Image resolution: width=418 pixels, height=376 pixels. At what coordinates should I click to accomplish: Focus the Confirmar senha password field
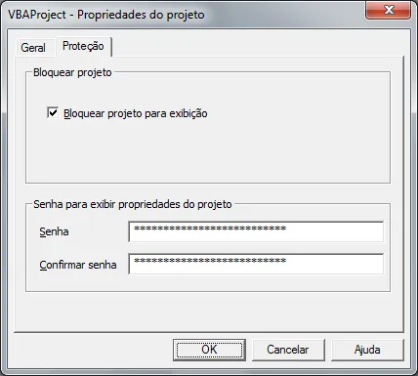click(x=256, y=264)
